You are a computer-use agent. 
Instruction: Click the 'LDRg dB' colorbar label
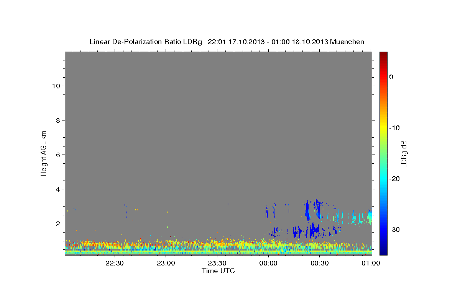tap(404, 154)
